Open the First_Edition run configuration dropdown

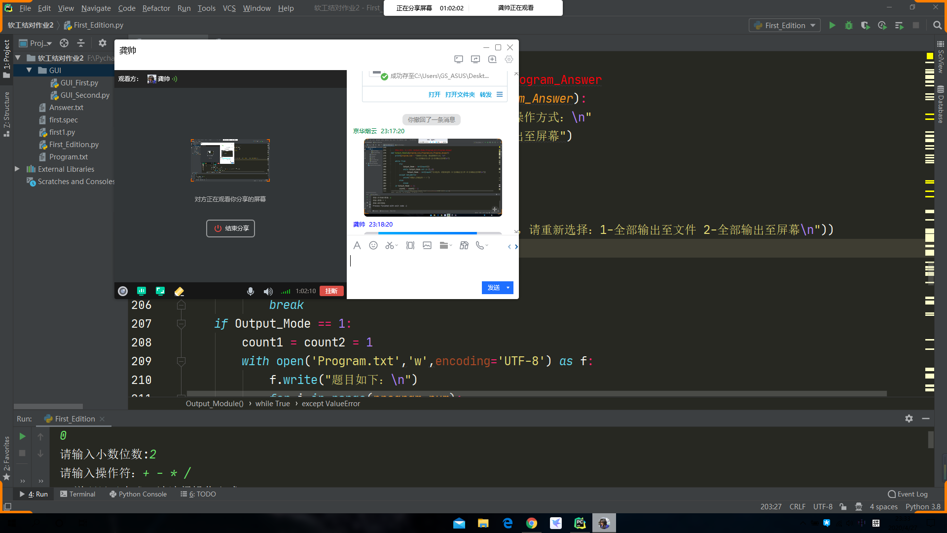click(x=785, y=25)
